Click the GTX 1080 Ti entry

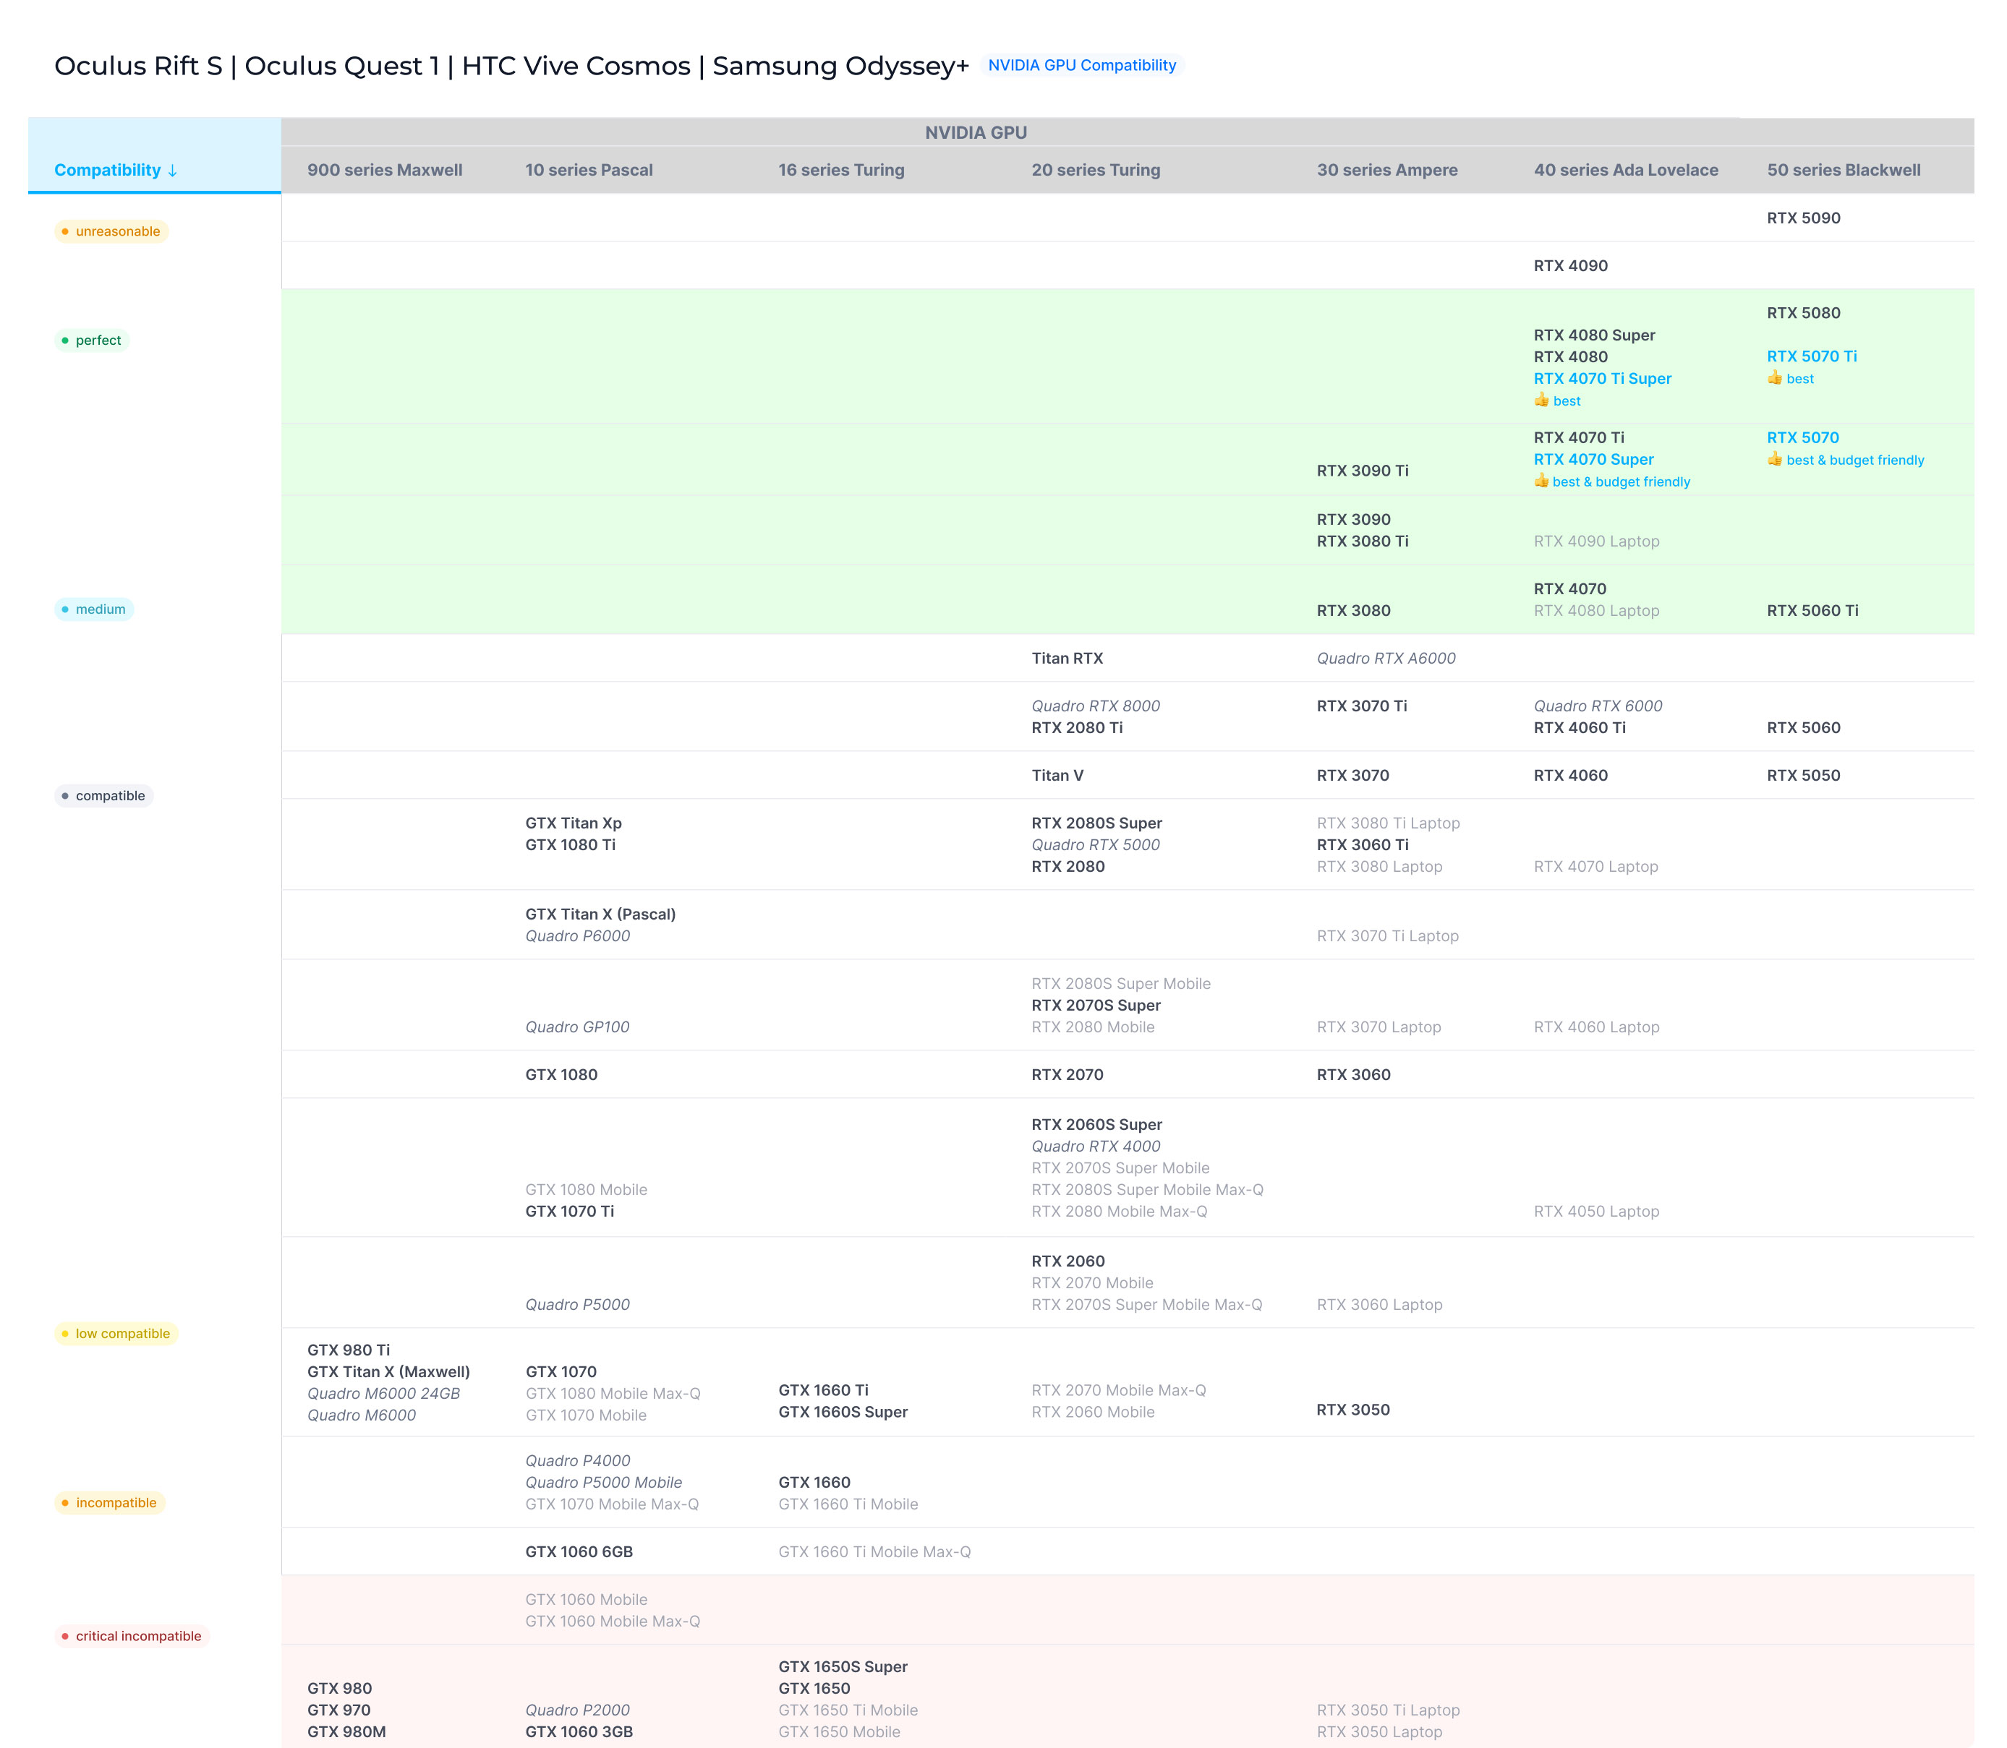pyautogui.click(x=570, y=845)
